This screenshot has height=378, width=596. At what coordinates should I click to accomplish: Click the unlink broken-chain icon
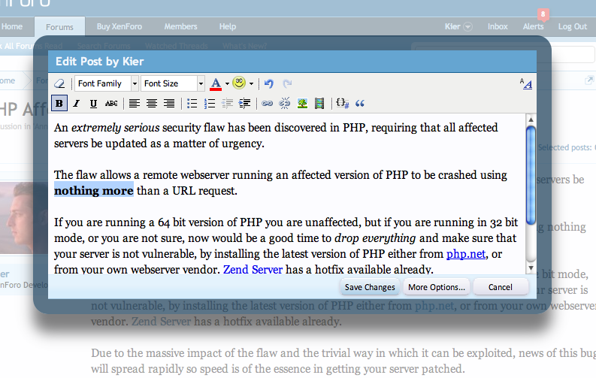[284, 104]
